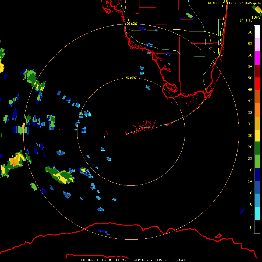Click the "NEXLAB-College of DuPage" credit text
This screenshot has height=262, width=262.
232,3
